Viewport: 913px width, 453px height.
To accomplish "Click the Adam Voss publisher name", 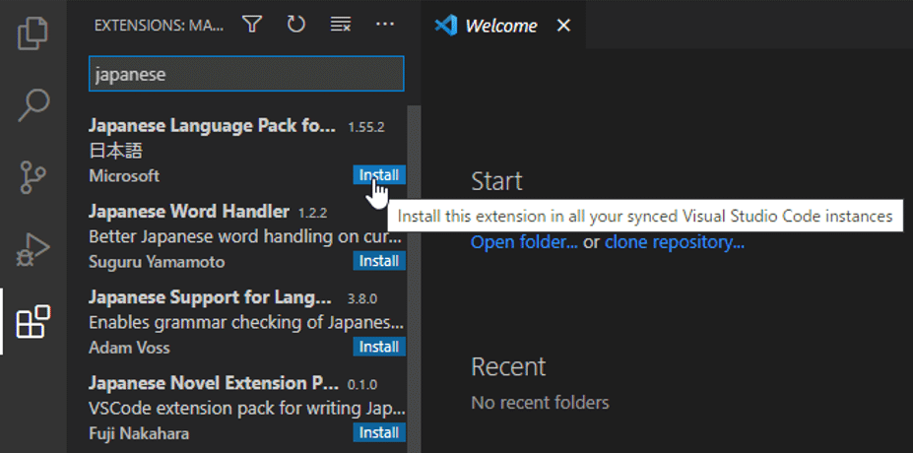I will [x=129, y=348].
